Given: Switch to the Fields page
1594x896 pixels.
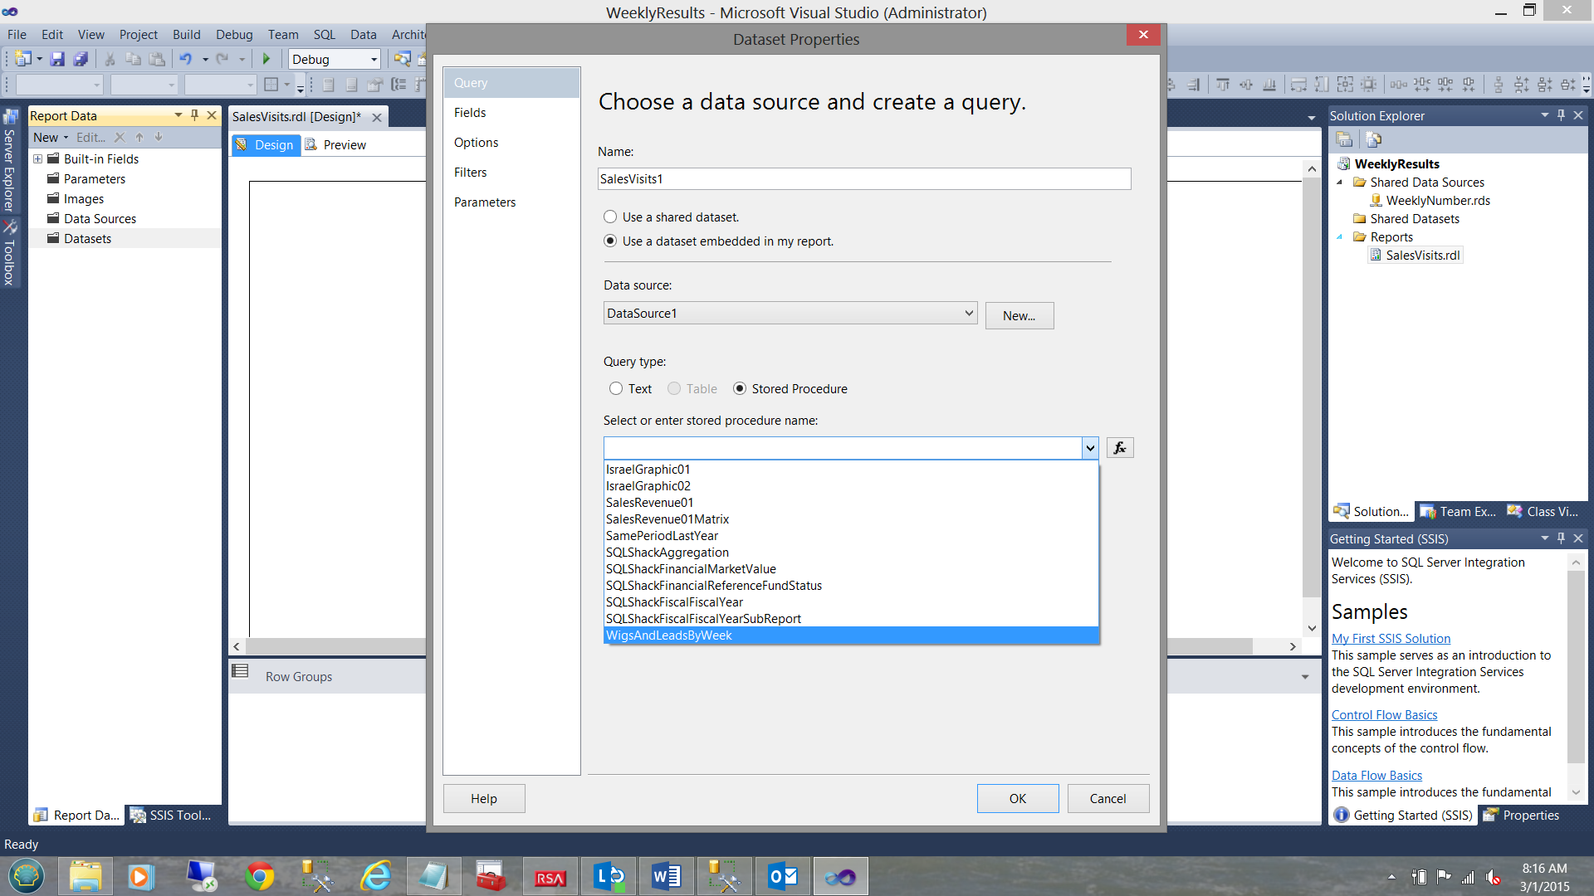Looking at the screenshot, I should (470, 113).
